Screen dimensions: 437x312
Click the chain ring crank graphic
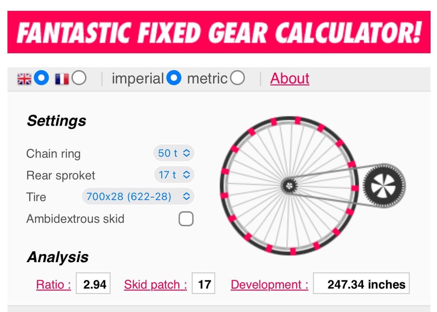tap(384, 186)
